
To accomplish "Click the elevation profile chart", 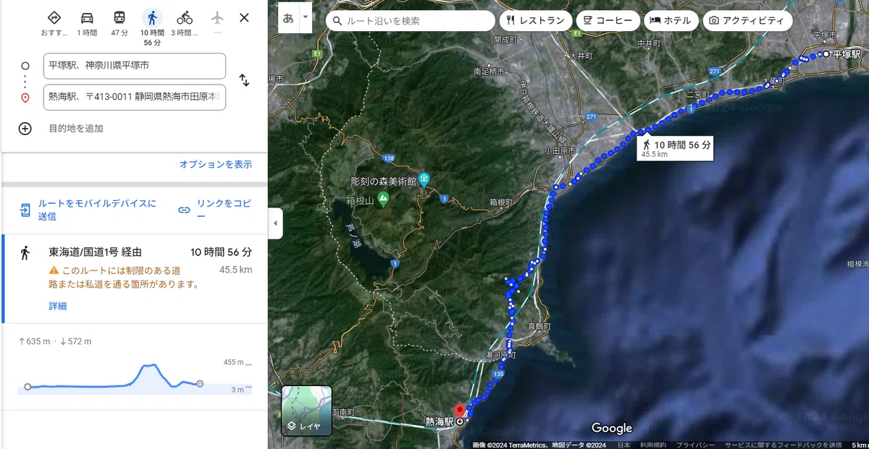I will (x=135, y=377).
